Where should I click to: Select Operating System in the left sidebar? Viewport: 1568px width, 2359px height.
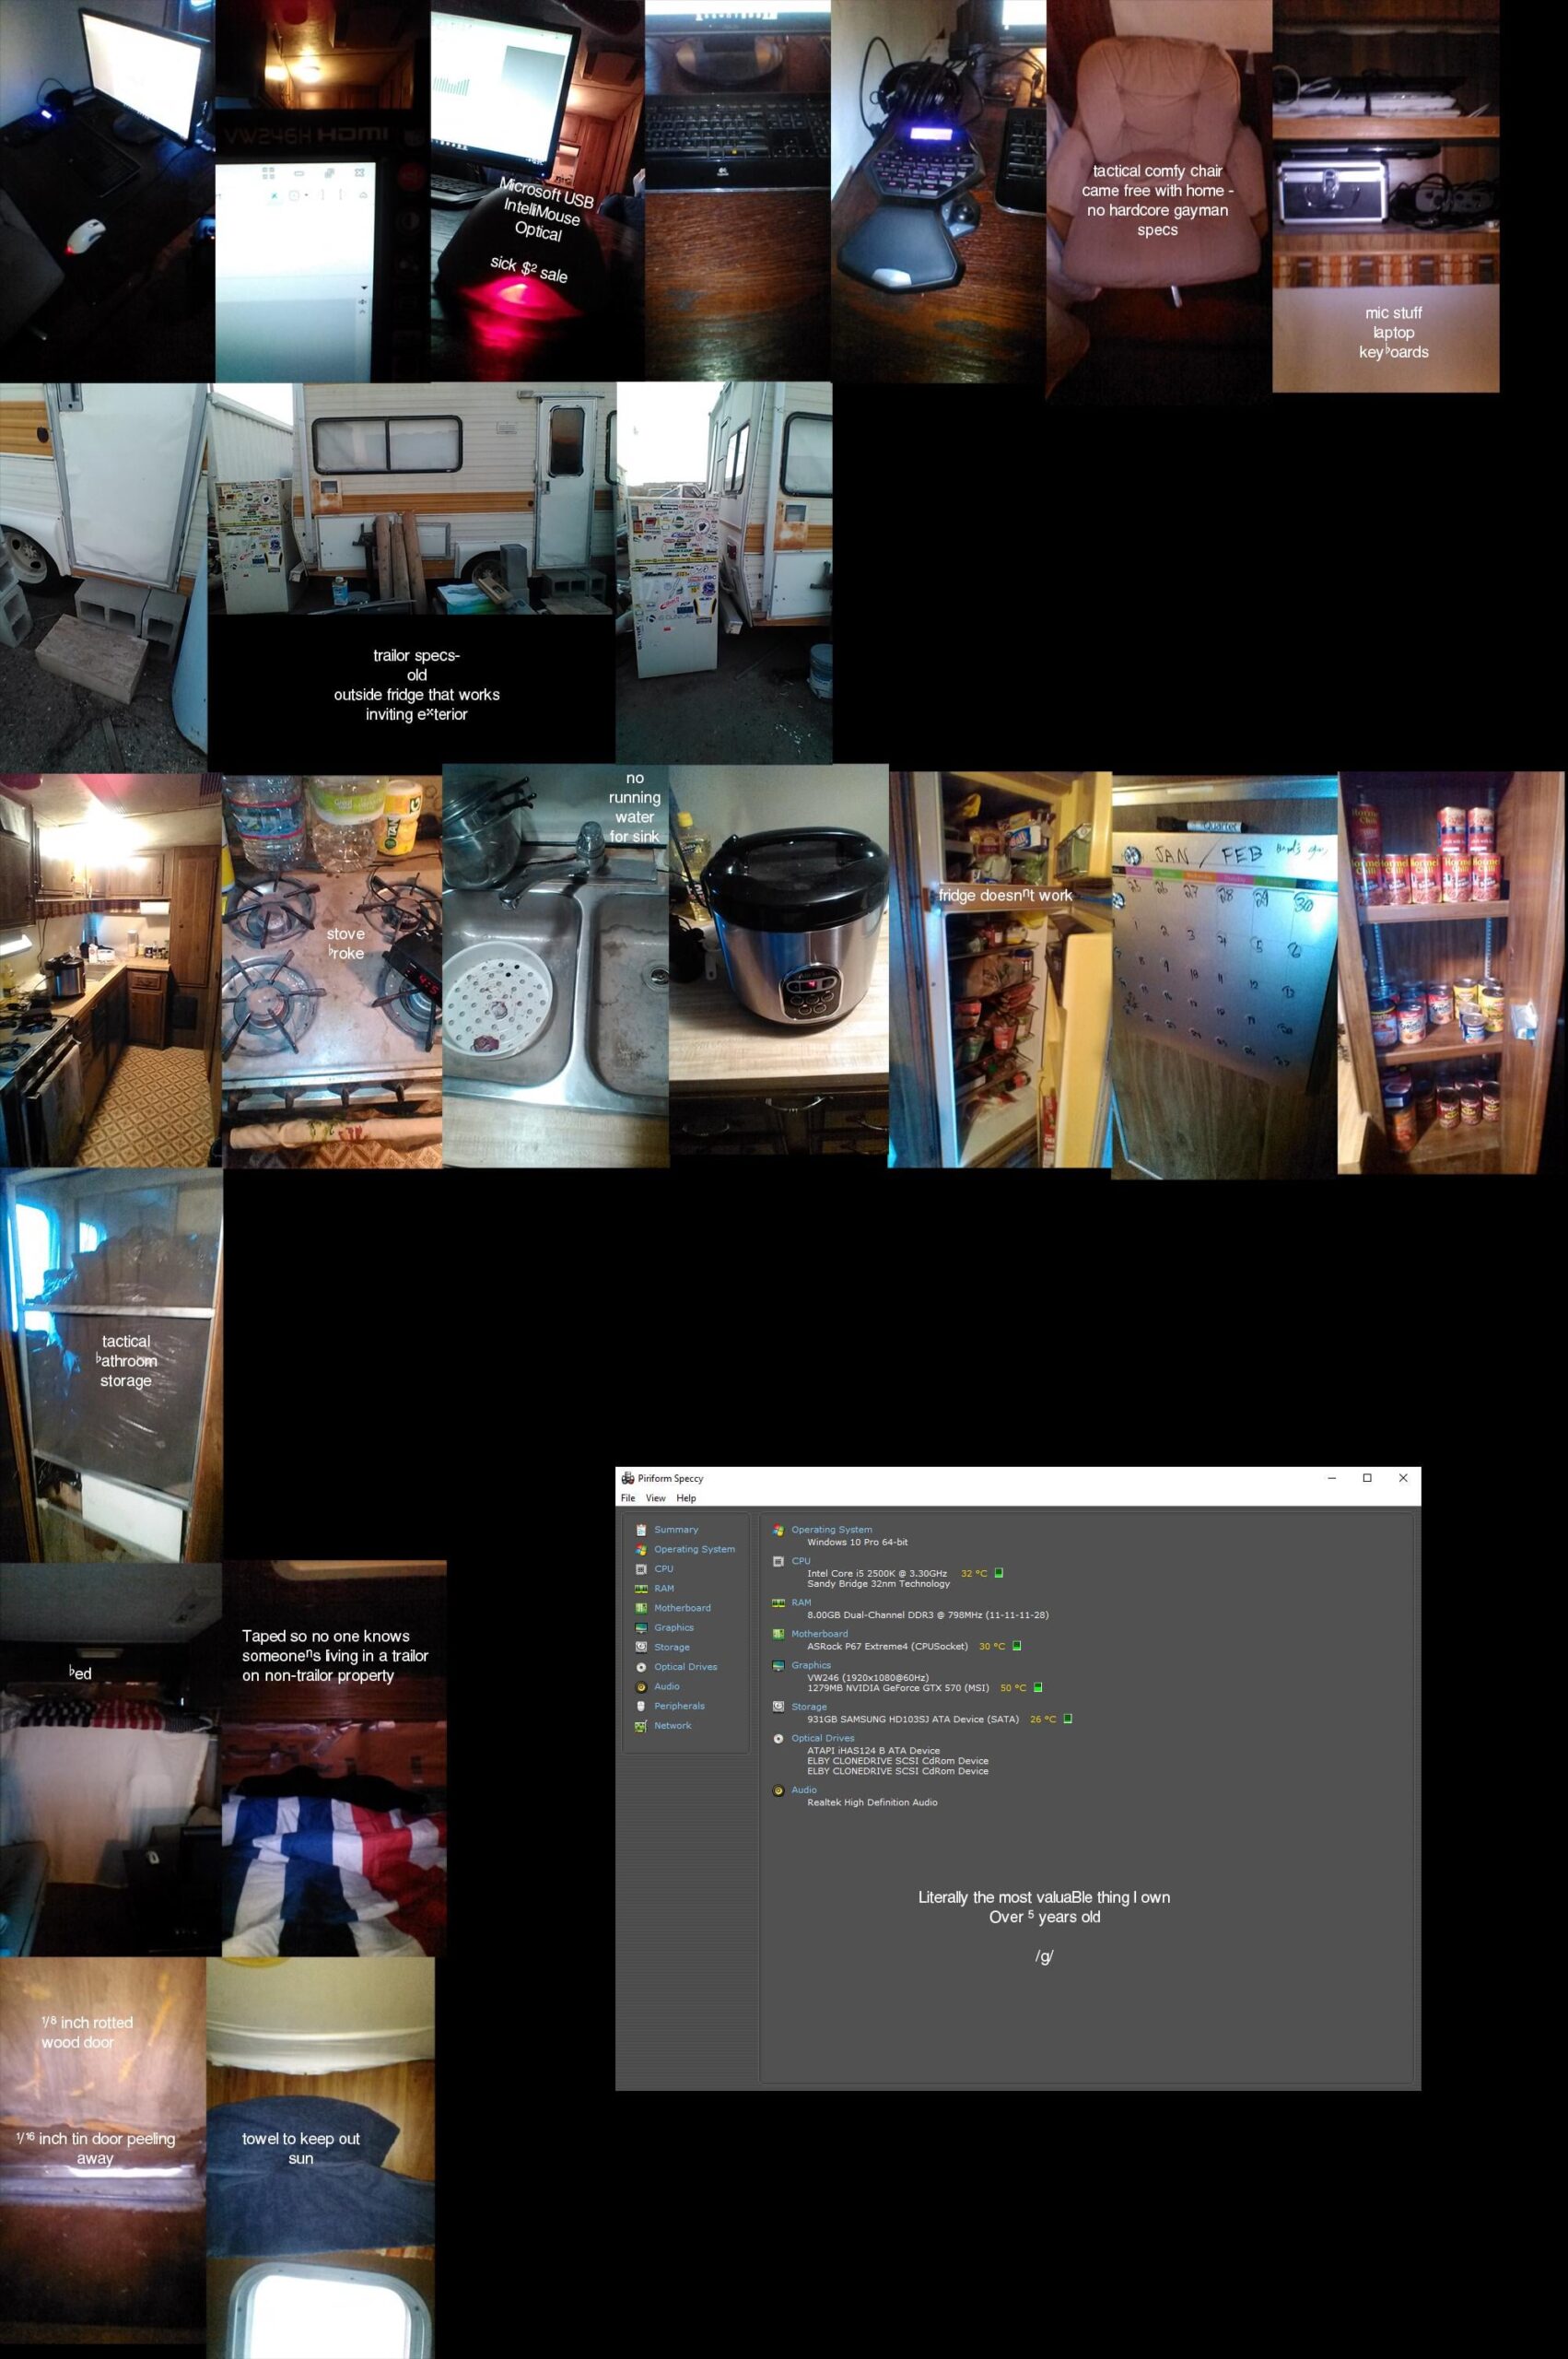click(694, 1549)
